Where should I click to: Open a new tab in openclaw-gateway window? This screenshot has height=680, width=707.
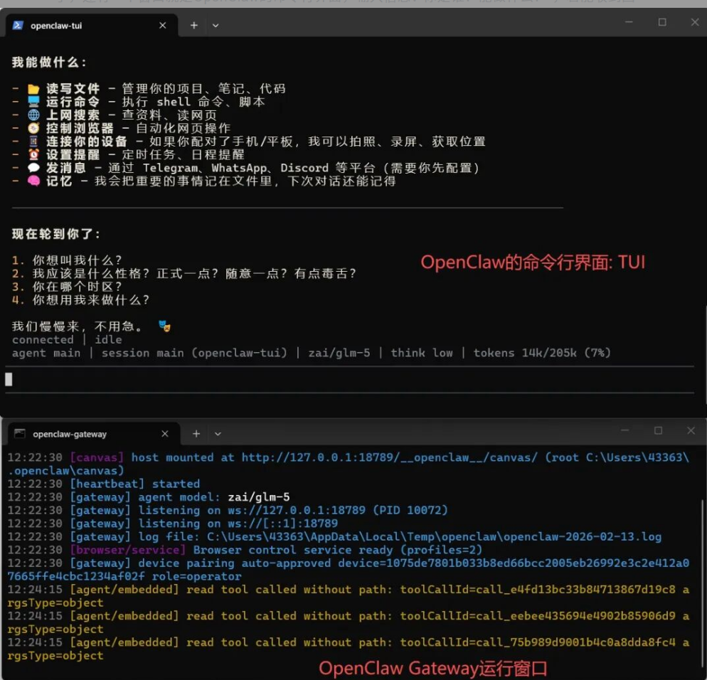tap(196, 434)
